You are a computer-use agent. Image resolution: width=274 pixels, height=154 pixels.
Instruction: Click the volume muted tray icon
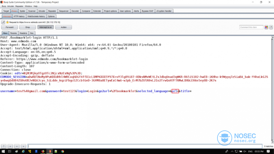(245, 151)
